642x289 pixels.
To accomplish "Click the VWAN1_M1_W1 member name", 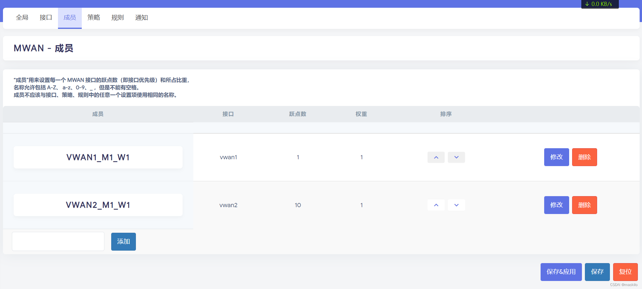I will (98, 157).
